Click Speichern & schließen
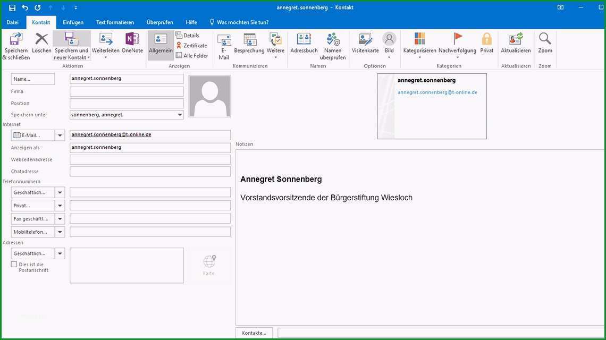This screenshot has width=606, height=340. (16, 46)
